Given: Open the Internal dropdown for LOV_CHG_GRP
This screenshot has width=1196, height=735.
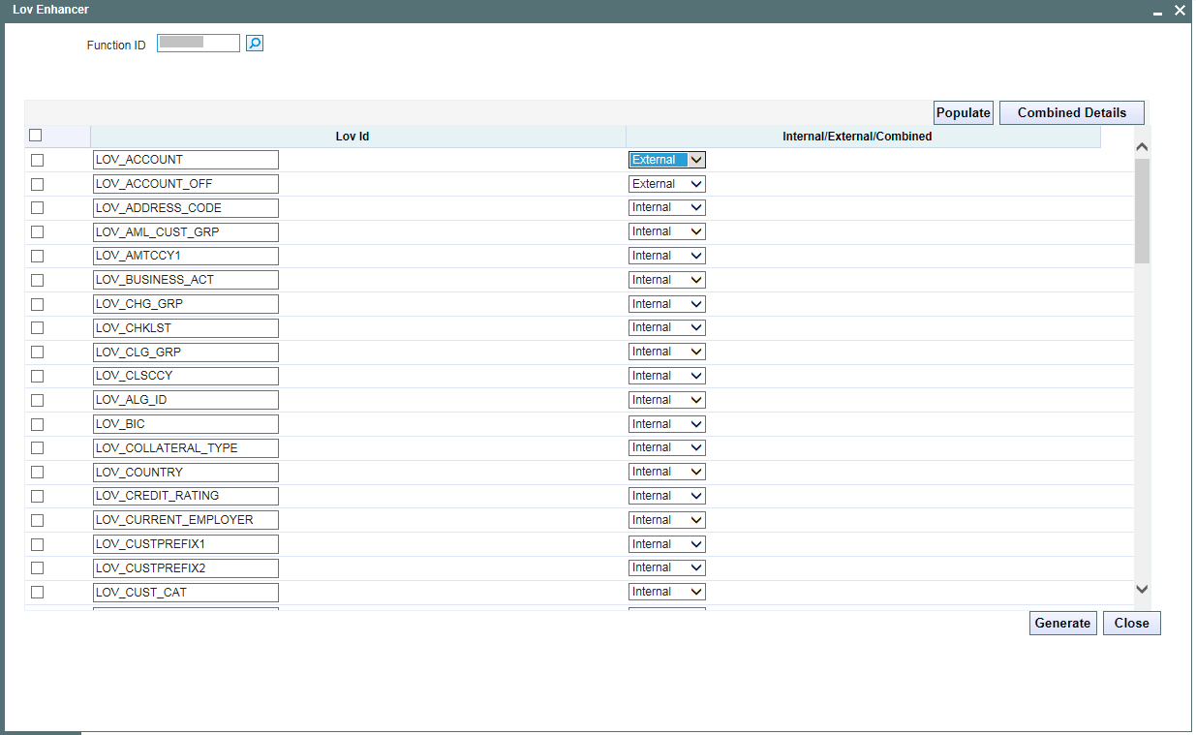Looking at the screenshot, I should [x=667, y=304].
